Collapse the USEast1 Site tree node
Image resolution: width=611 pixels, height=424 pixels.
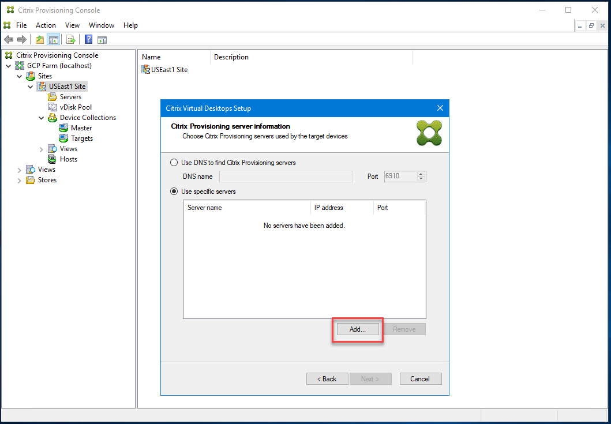(30, 86)
